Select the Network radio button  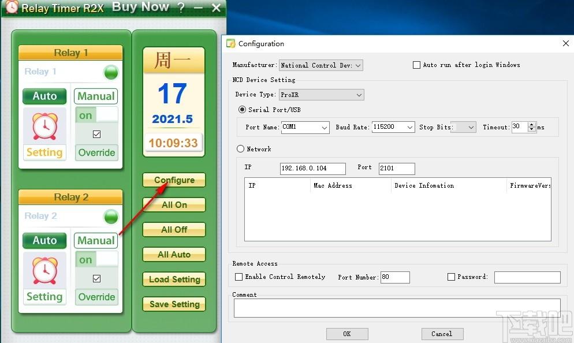(x=240, y=148)
